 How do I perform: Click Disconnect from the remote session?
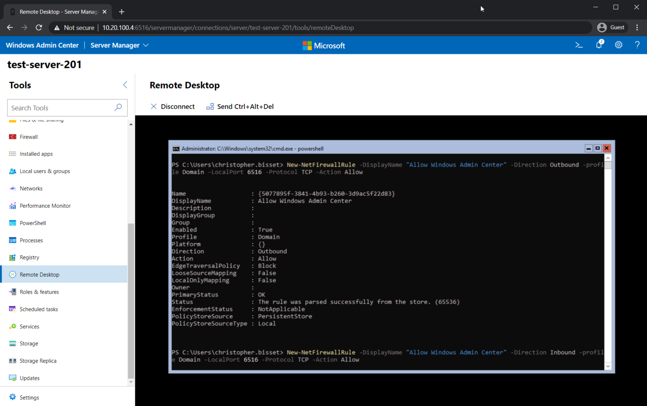click(x=173, y=106)
